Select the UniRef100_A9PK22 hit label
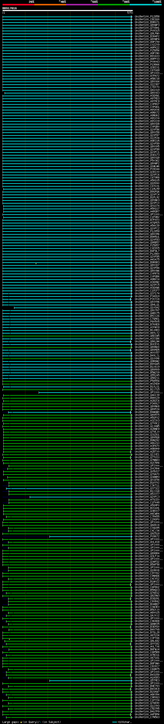This screenshot has width=164, height=724. 147,48
